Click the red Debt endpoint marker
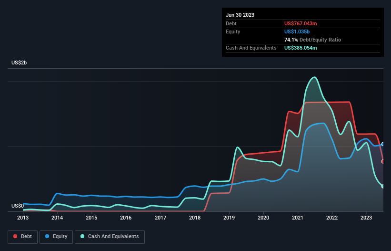The height and width of the screenshot is (251, 391). click(x=383, y=162)
